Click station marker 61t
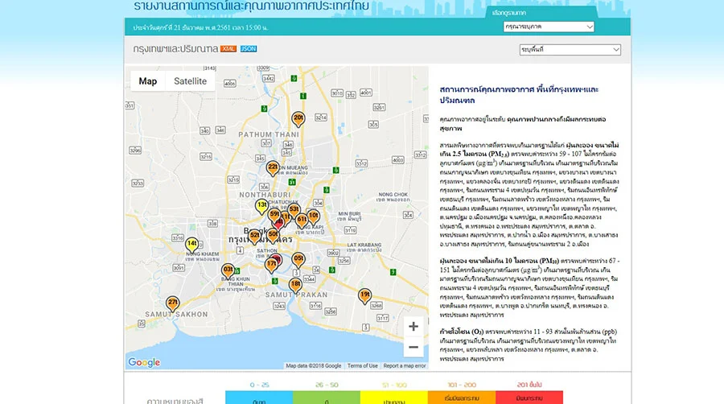This screenshot has width=724, height=404. (302, 221)
